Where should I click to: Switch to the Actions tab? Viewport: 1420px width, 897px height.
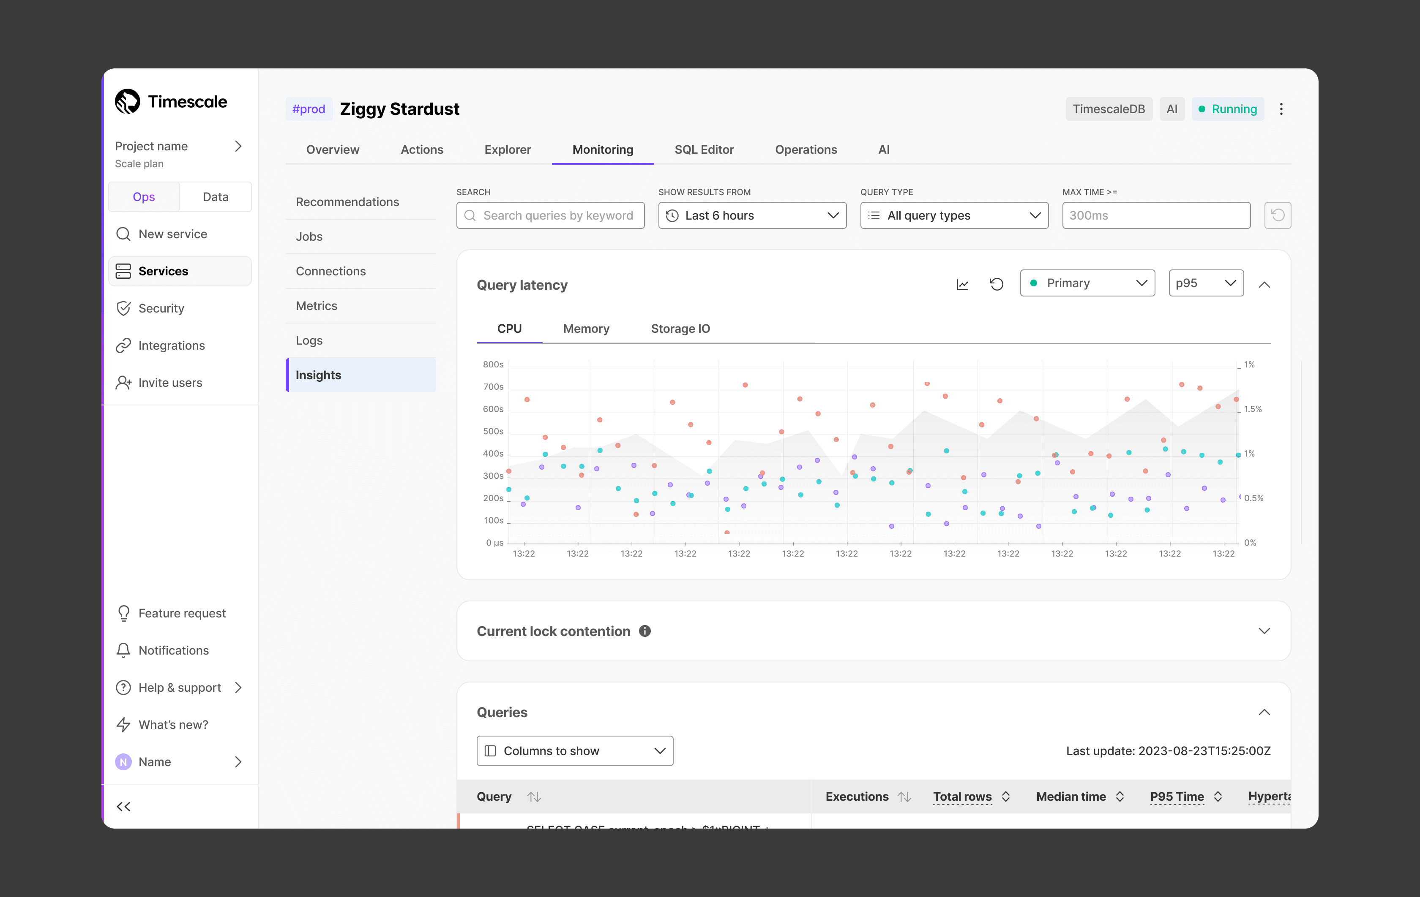[422, 149]
